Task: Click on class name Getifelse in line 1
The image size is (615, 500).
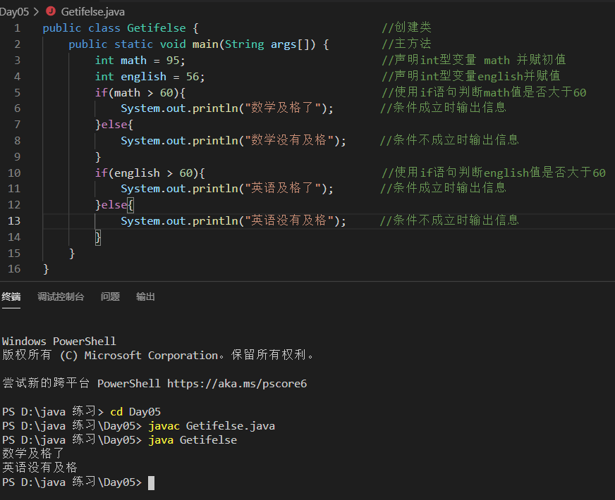Action: click(157, 28)
